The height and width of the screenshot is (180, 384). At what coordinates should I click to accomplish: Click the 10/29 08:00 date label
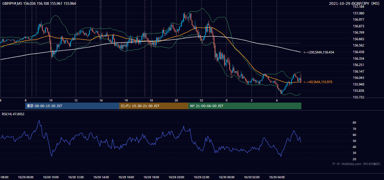26,177
